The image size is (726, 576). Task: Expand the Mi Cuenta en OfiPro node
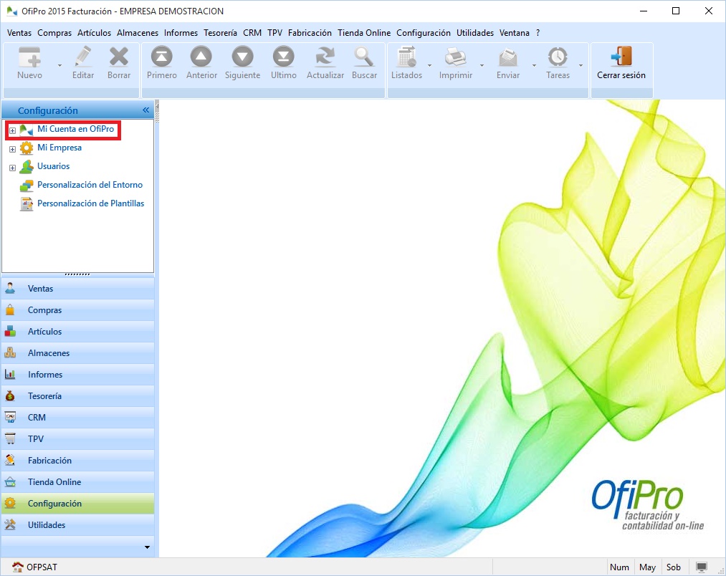click(12, 130)
